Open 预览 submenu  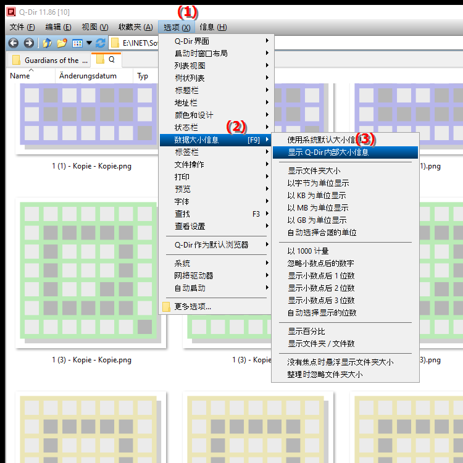click(x=216, y=190)
